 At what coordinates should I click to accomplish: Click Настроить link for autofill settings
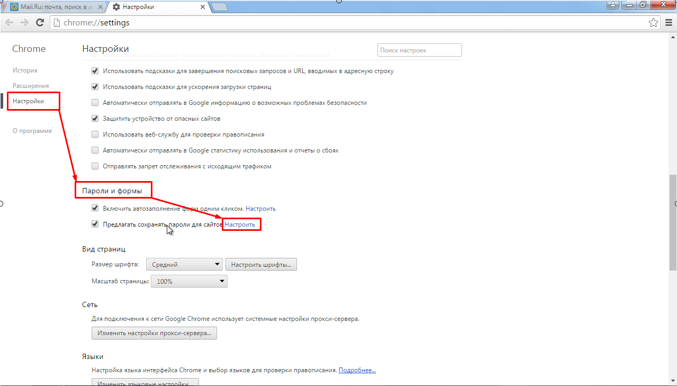click(x=260, y=209)
